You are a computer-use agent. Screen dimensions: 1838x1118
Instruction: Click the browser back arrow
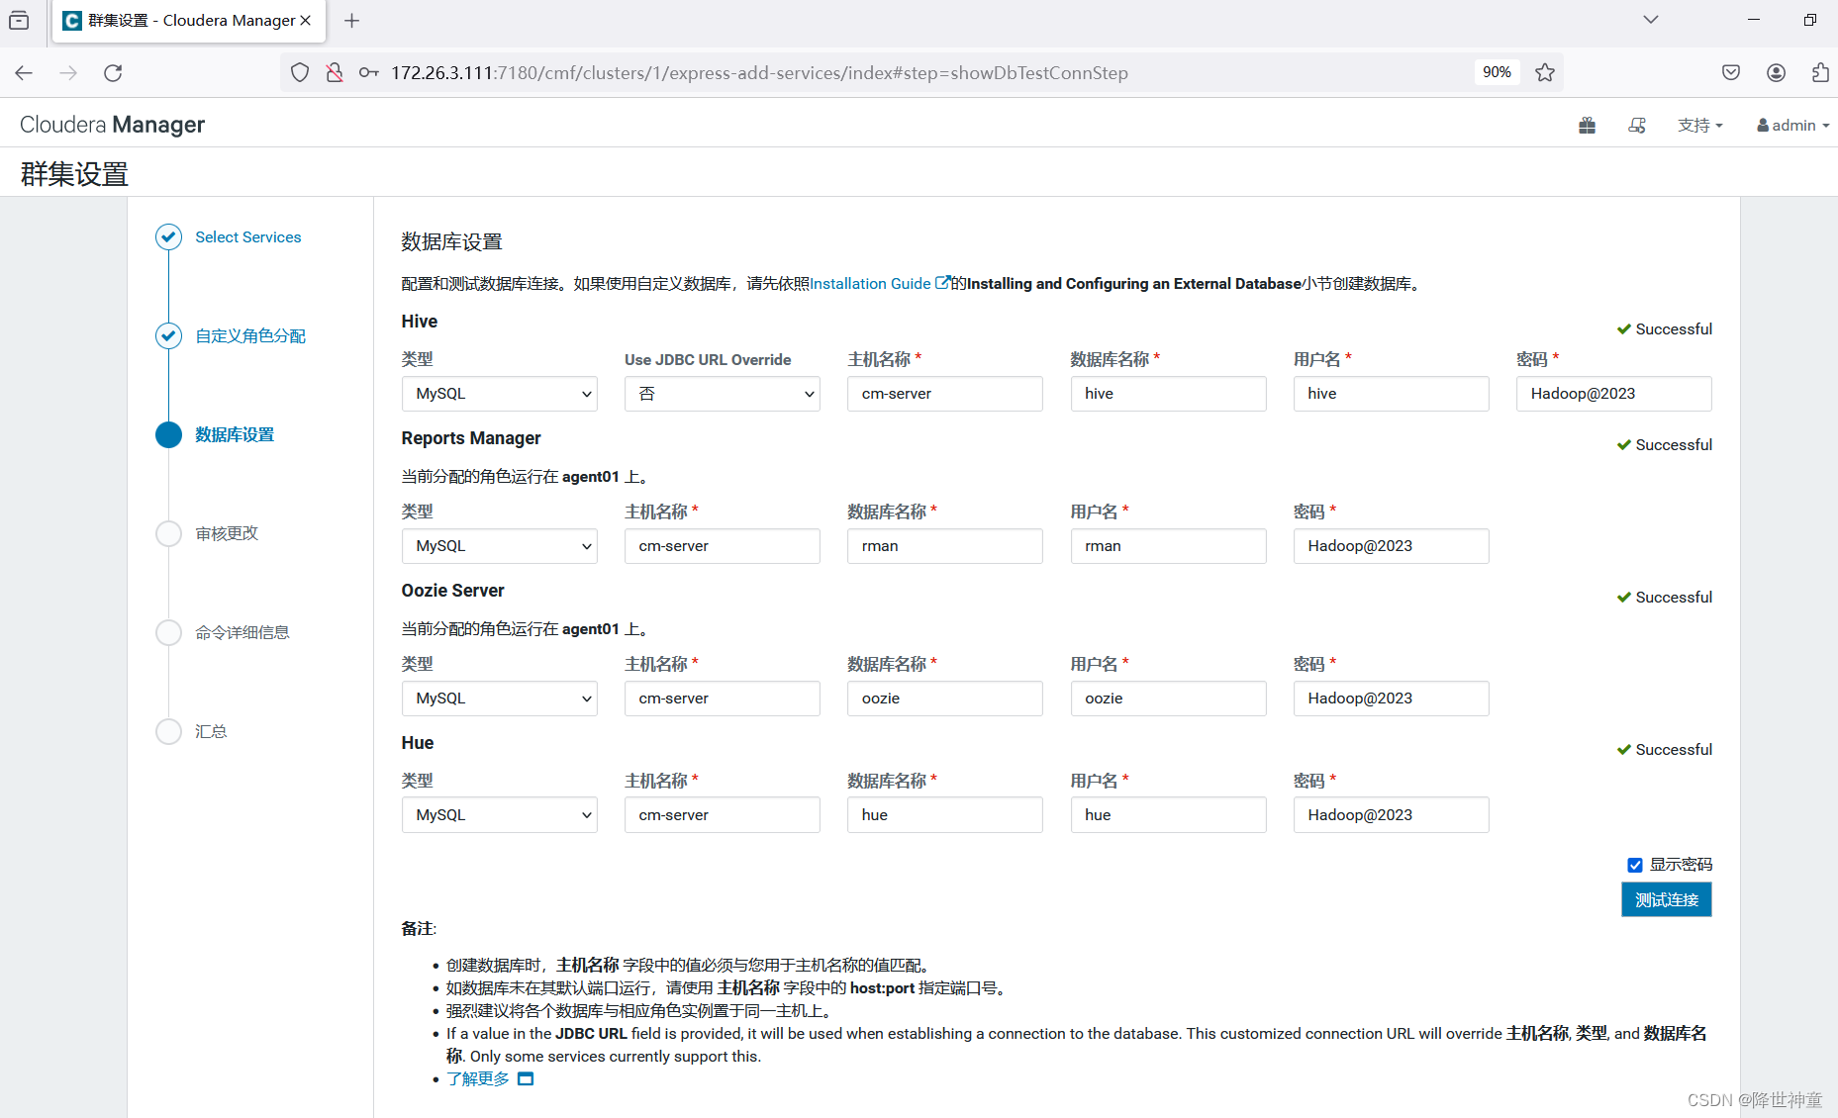[x=24, y=72]
